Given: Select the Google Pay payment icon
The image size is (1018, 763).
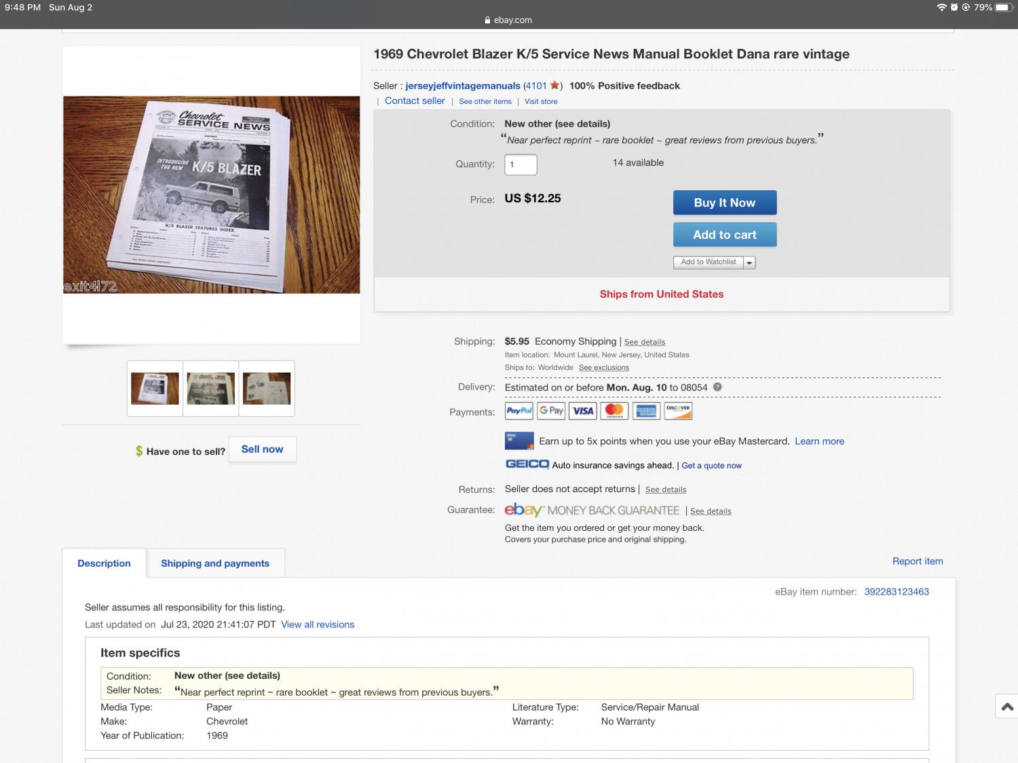Looking at the screenshot, I should (x=552, y=411).
